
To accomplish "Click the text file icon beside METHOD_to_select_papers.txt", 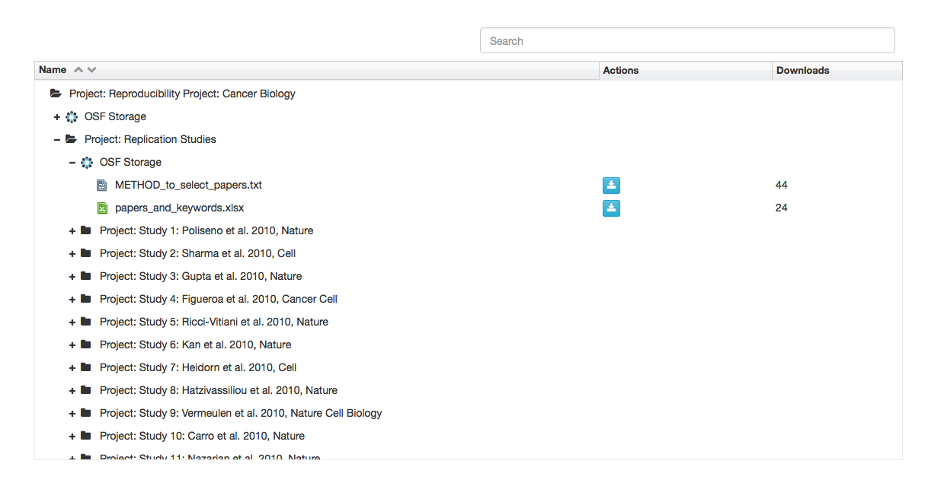I will pos(103,185).
